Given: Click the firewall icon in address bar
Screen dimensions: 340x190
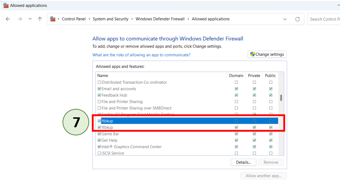Looking at the screenshot, I should [x=53, y=19].
